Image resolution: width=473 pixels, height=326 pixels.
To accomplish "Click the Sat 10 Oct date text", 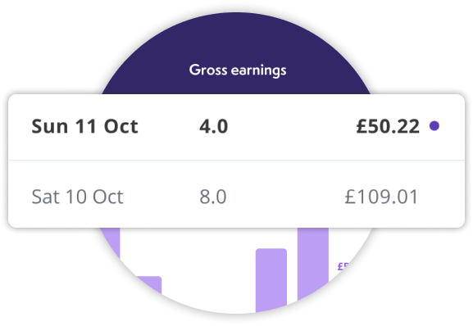I will (78, 197).
